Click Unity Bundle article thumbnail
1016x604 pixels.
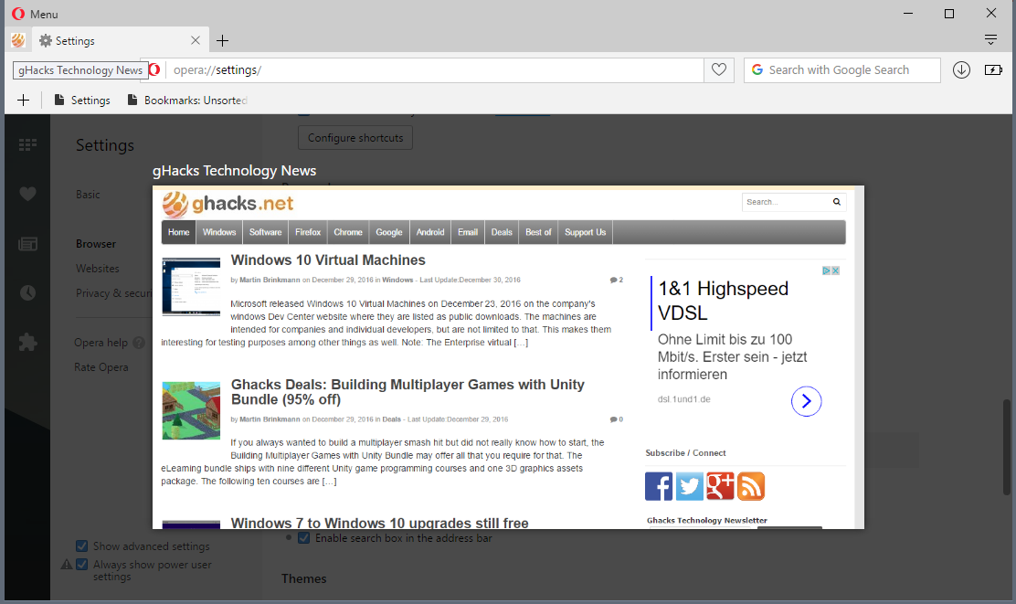click(191, 411)
